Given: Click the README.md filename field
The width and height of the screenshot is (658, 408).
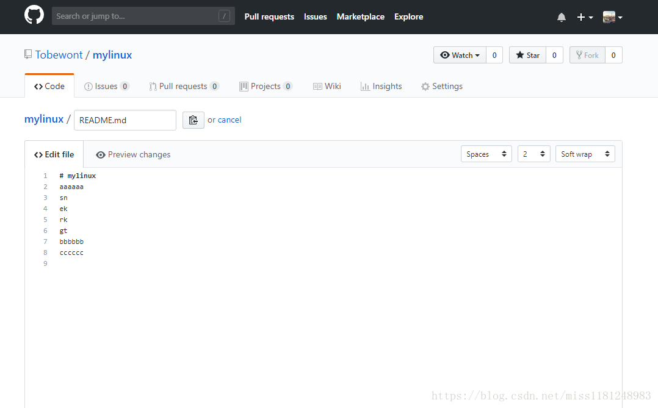Looking at the screenshot, I should click(x=125, y=120).
